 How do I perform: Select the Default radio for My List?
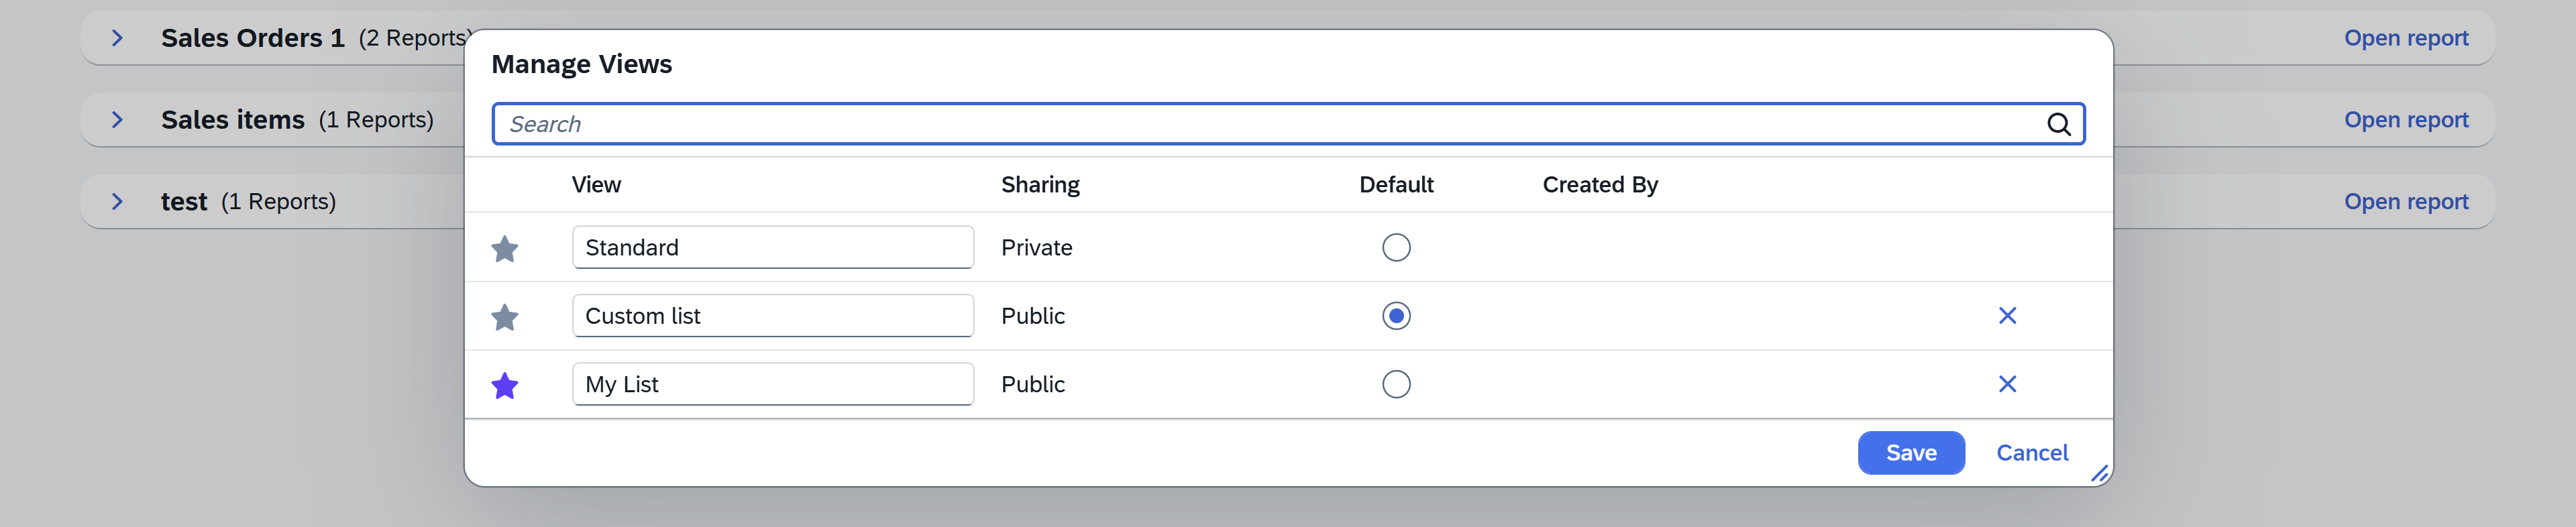click(x=1397, y=383)
